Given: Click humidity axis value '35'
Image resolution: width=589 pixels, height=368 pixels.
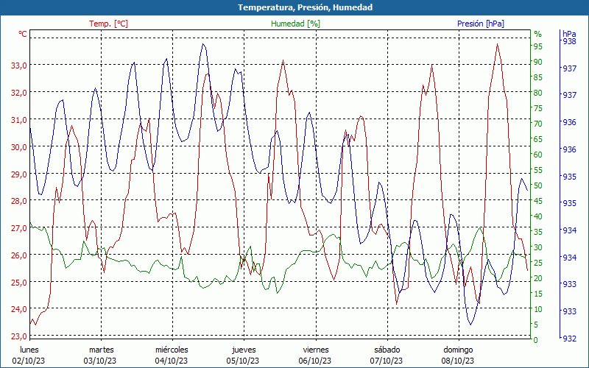Looking at the screenshot, I should click(538, 232).
